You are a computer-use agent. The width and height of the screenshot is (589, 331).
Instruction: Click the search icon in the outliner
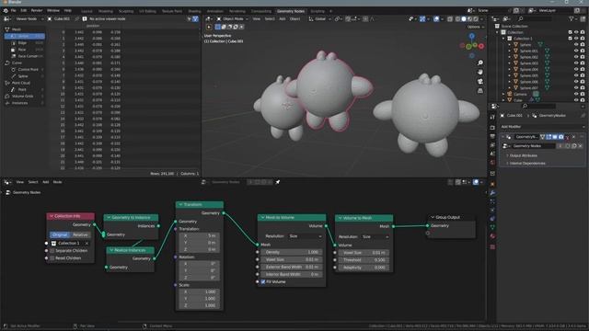click(521, 18)
